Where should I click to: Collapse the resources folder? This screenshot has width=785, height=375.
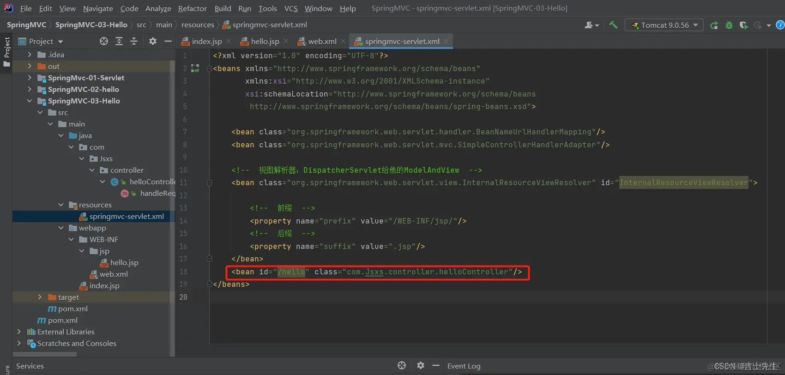point(61,205)
